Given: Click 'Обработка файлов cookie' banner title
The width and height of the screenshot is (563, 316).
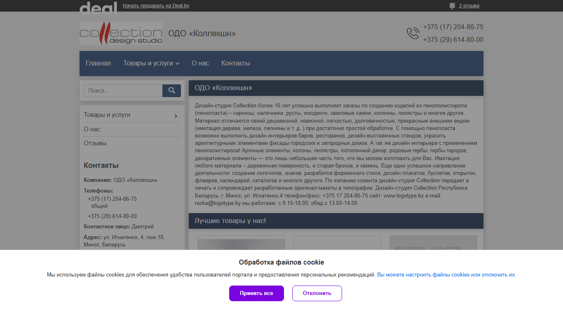Looking at the screenshot, I should click(281, 263).
